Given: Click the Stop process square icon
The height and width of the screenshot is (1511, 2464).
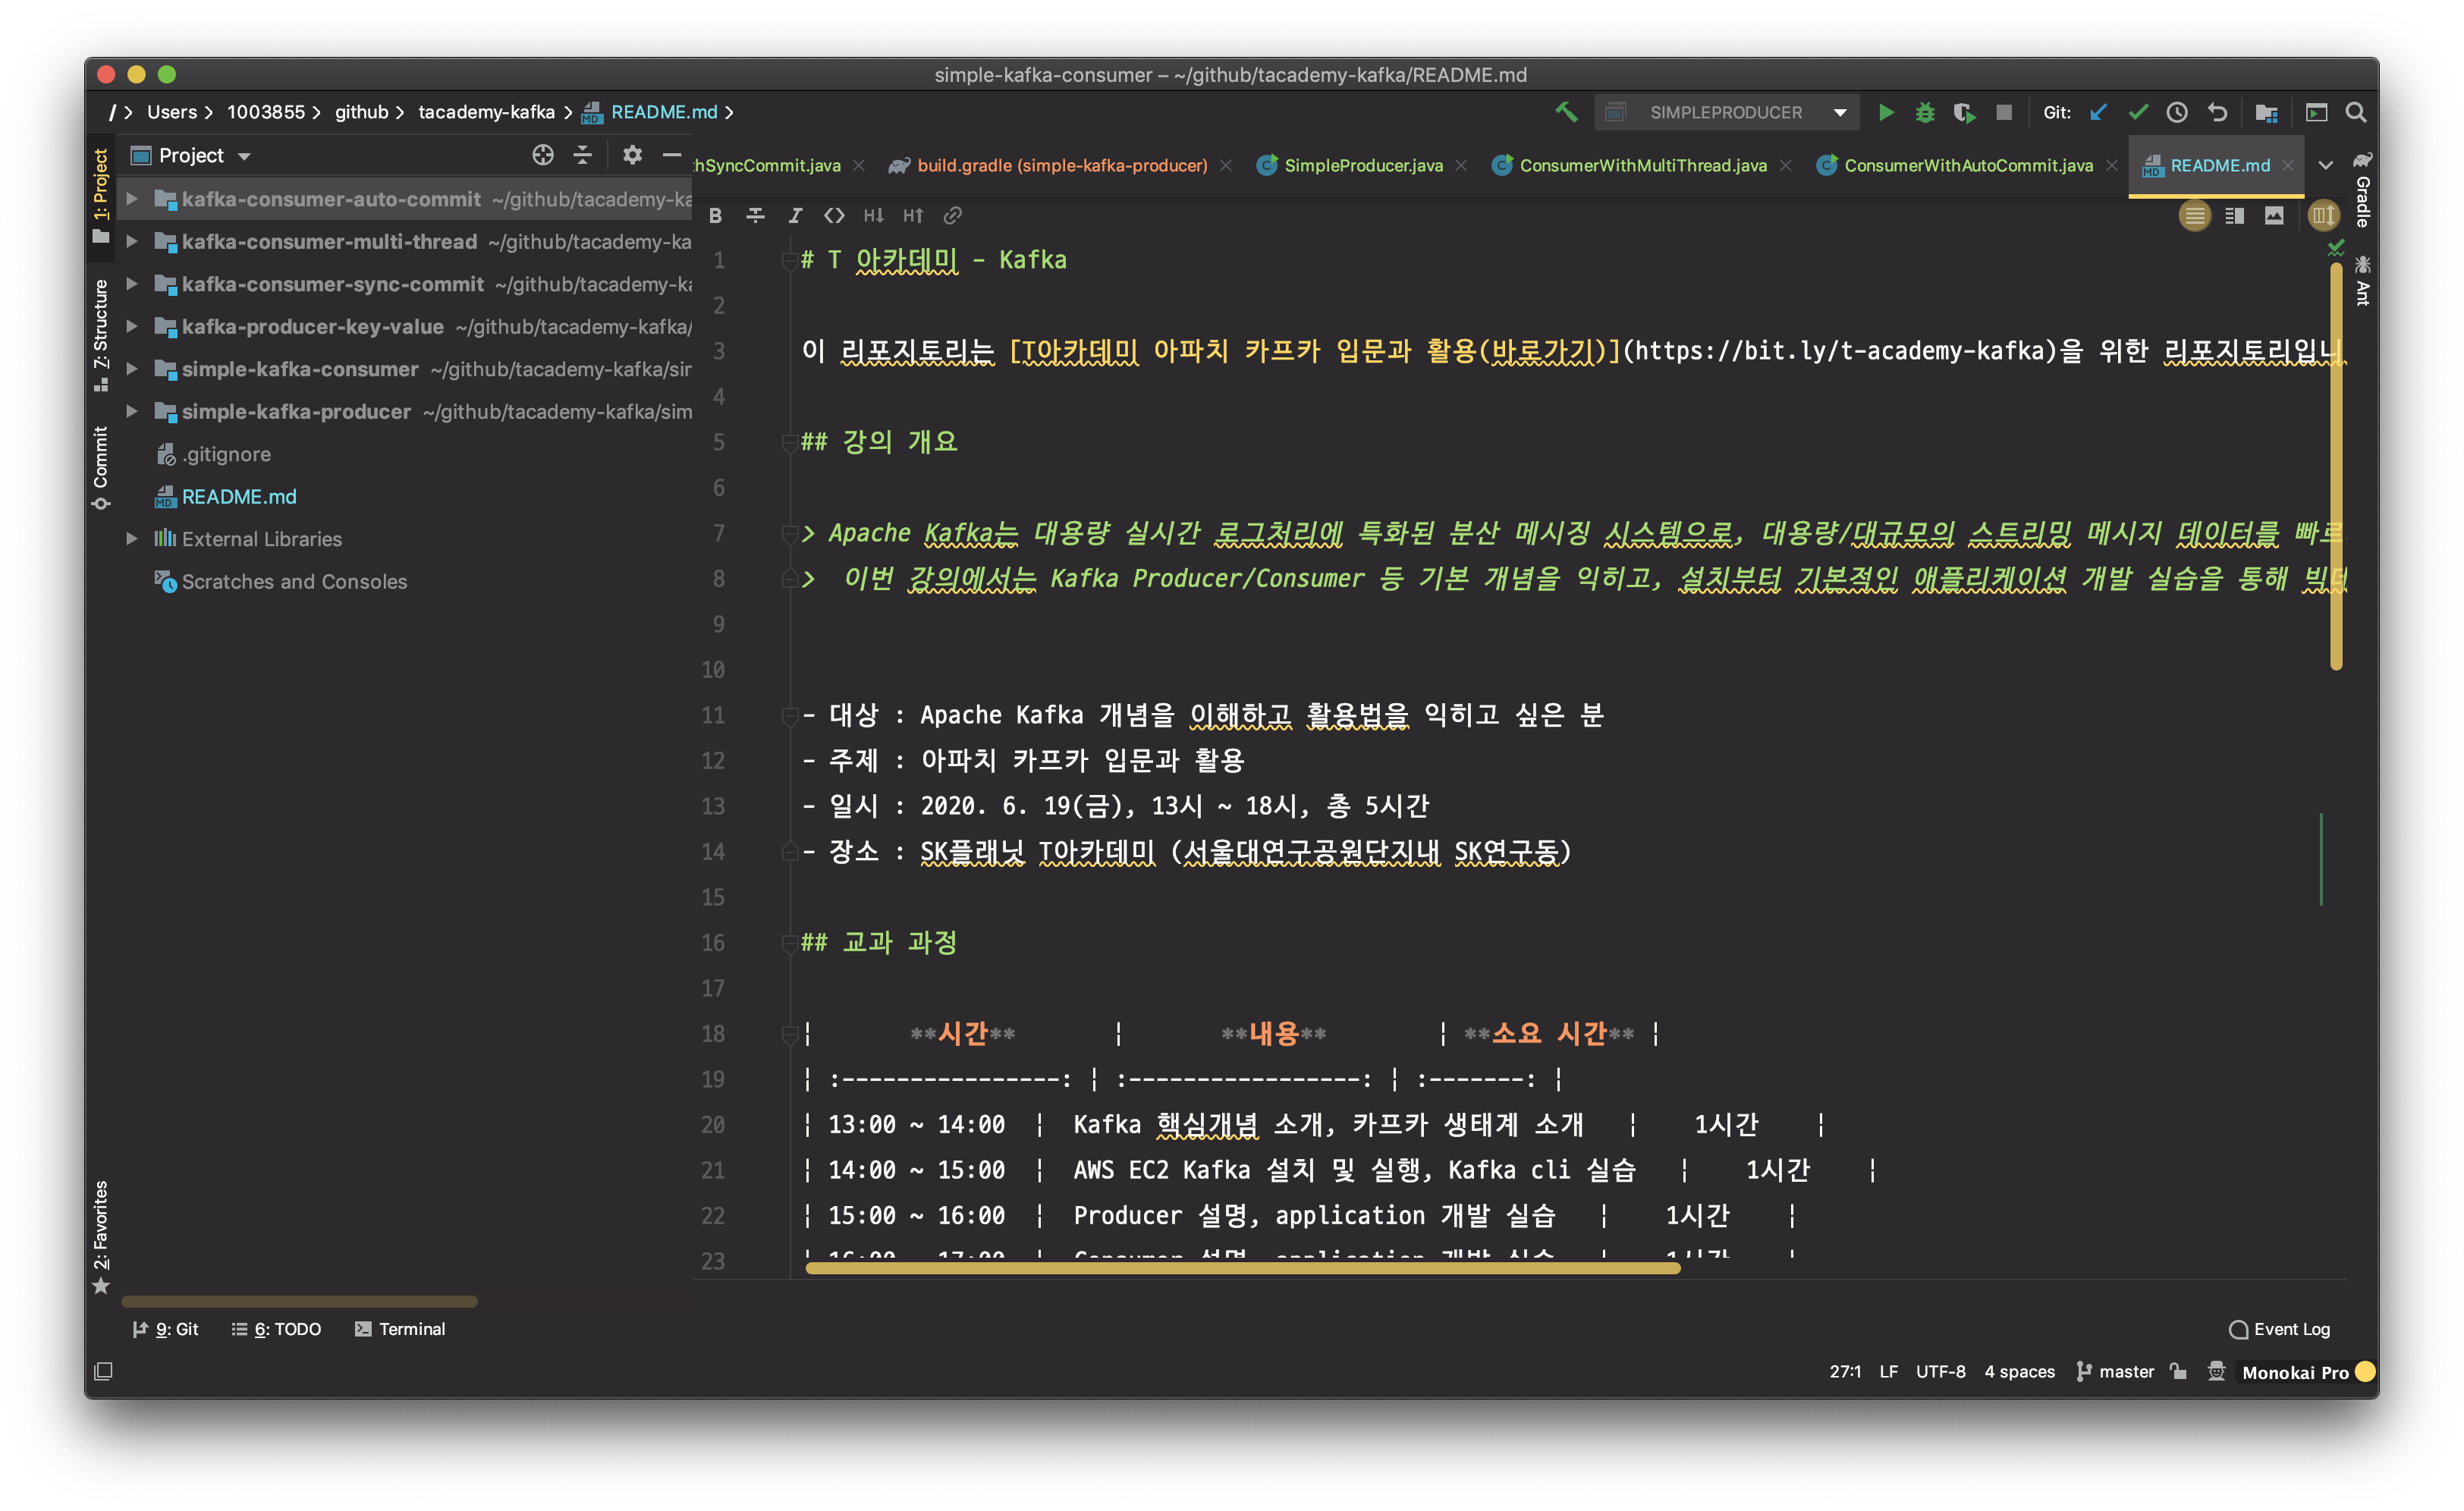Looking at the screenshot, I should pyautogui.click(x=2003, y=112).
